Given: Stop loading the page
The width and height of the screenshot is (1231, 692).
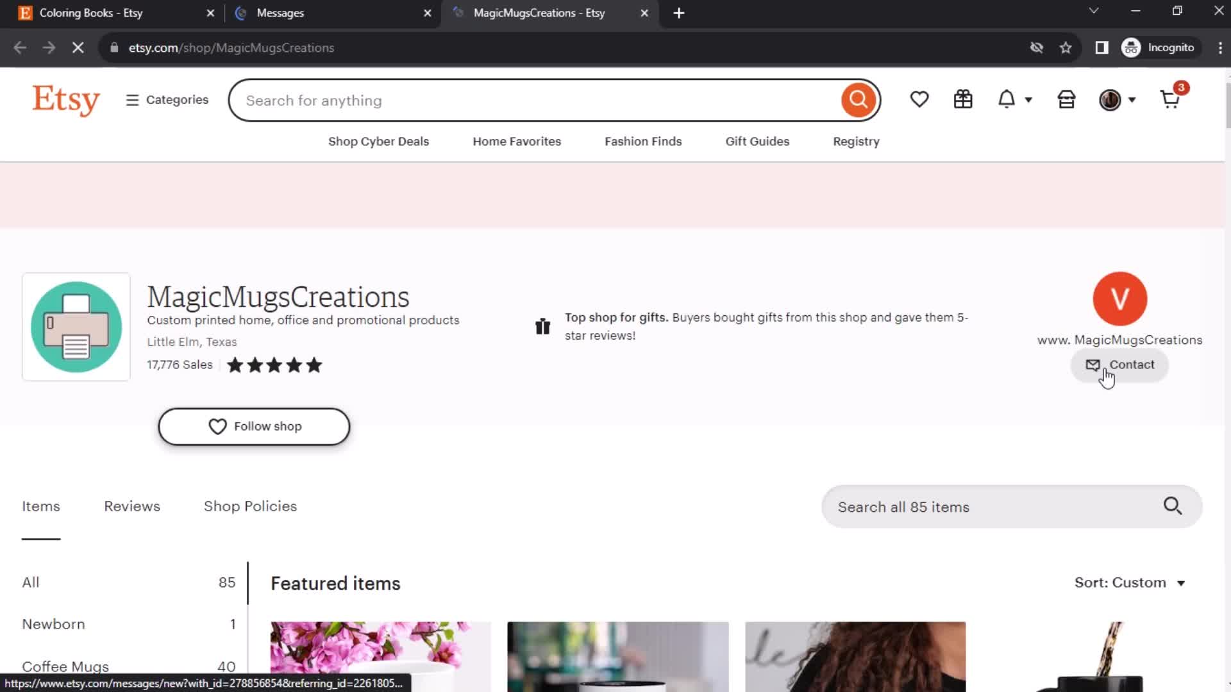Looking at the screenshot, I should click(x=78, y=48).
